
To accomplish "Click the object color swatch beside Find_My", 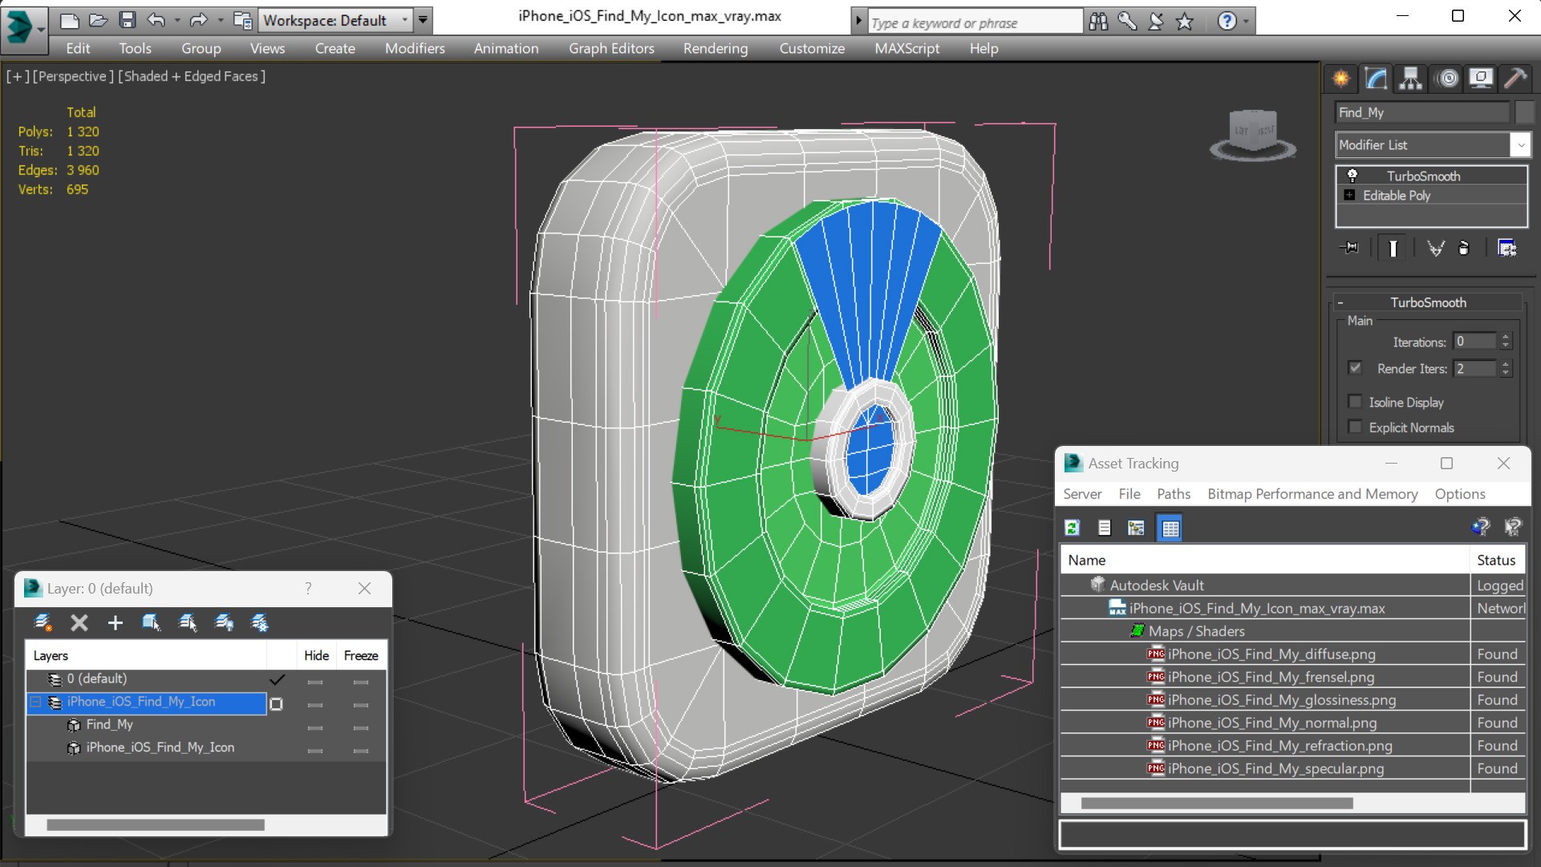I will (1524, 112).
